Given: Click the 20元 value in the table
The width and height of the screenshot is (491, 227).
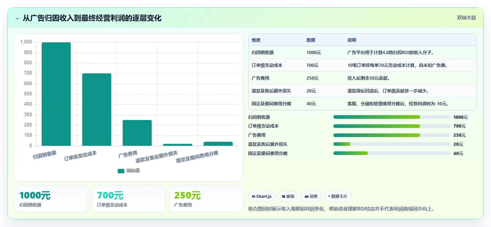Looking at the screenshot, I should pos(311,91).
